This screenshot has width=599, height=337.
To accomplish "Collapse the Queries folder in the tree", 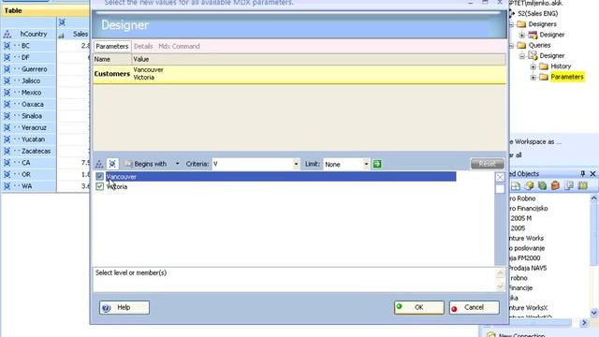I will (x=511, y=46).
